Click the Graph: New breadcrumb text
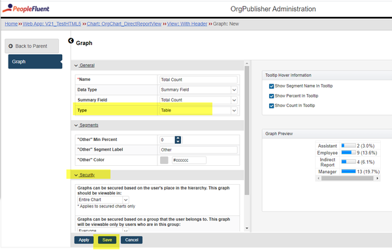This screenshot has width=392, height=252. point(226,24)
